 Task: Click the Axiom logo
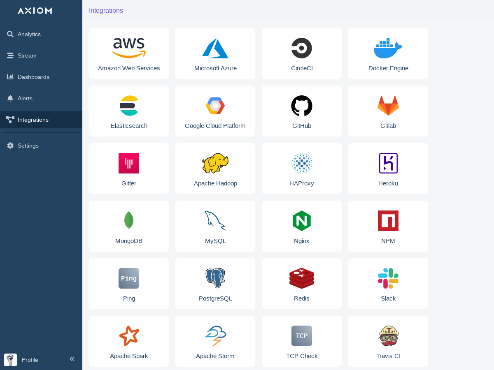coord(35,11)
